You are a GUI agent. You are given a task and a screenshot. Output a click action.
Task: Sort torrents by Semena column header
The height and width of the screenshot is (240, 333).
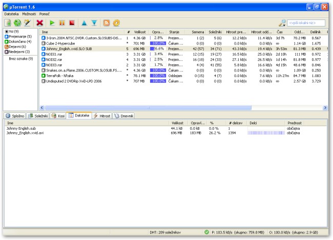point(196,32)
